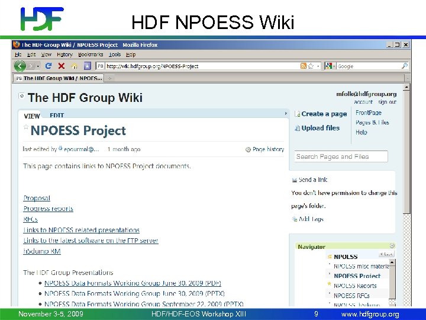Click the user icon beside epourmal

[60, 148]
